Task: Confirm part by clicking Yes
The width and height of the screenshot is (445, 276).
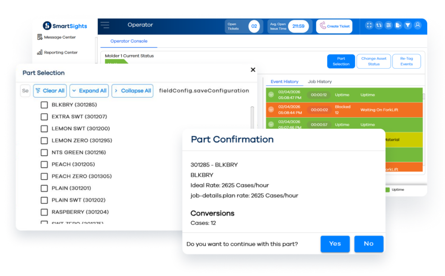Action: click(335, 244)
